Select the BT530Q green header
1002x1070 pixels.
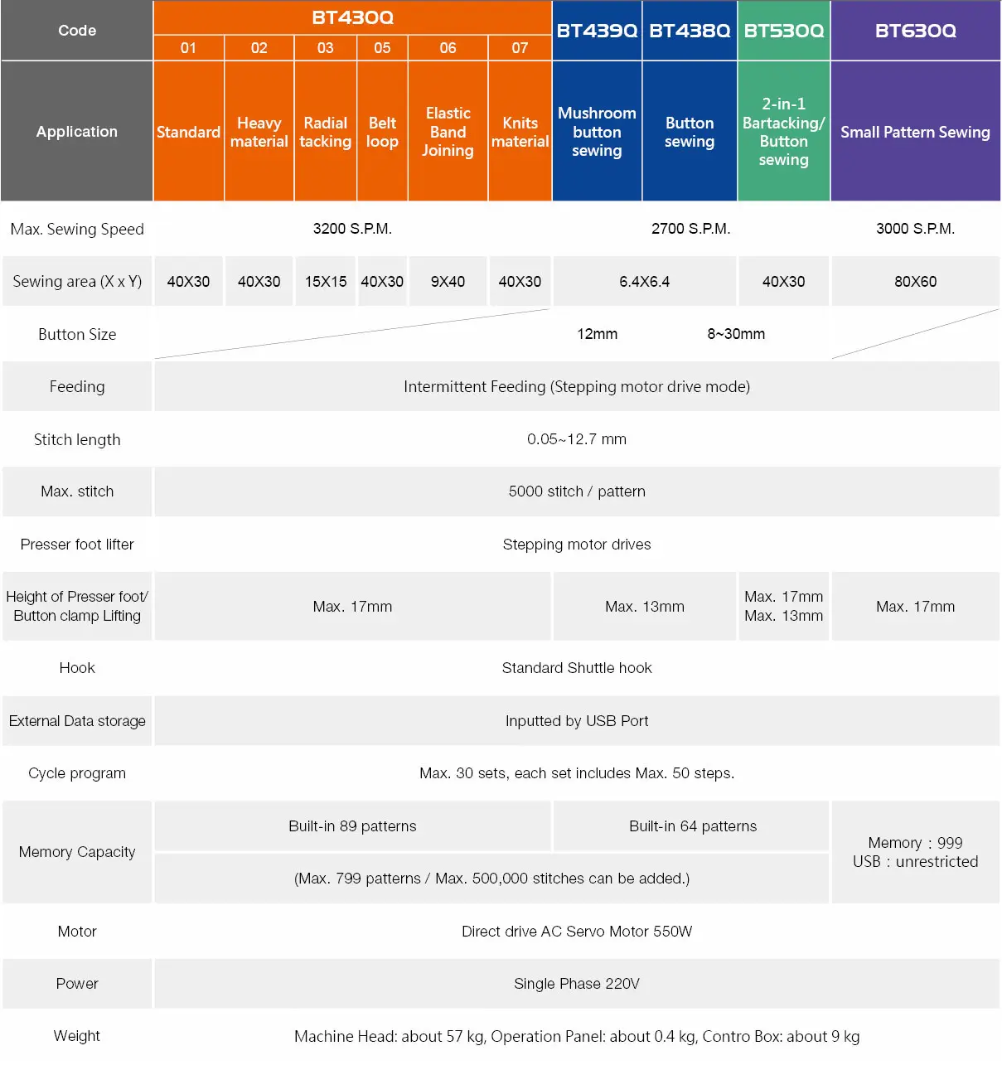point(783,31)
